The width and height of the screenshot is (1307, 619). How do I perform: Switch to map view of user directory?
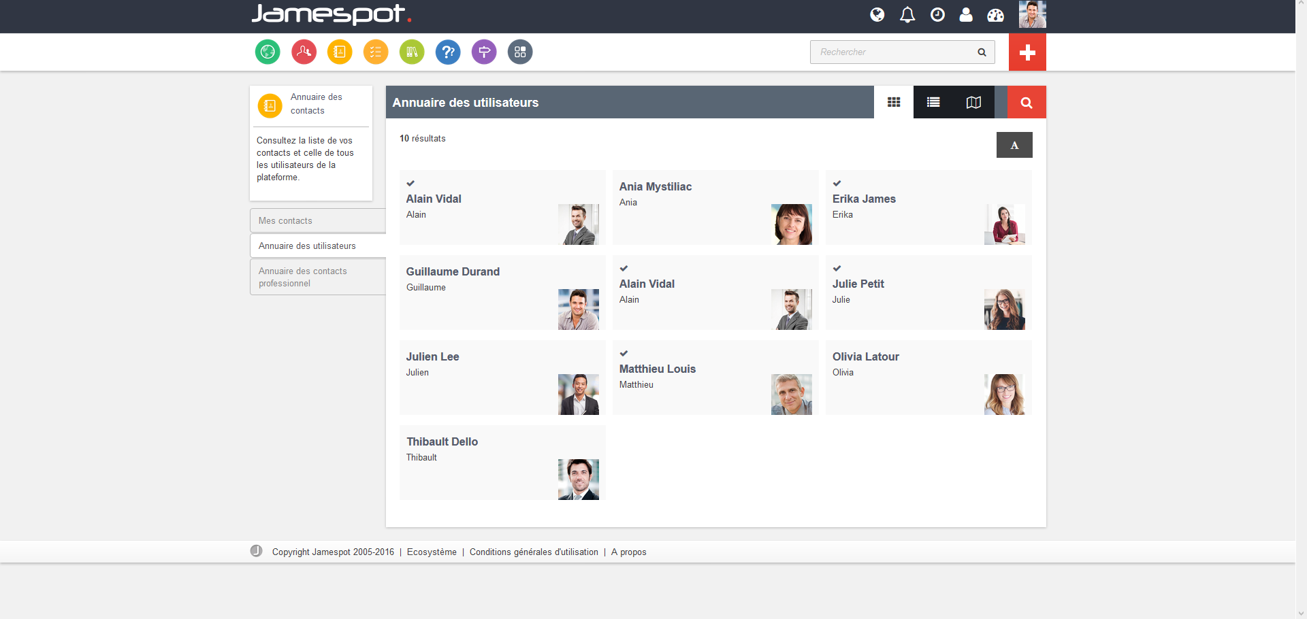tap(973, 102)
